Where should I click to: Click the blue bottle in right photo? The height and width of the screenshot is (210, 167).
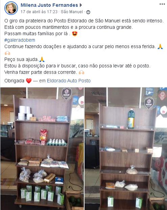131,119
